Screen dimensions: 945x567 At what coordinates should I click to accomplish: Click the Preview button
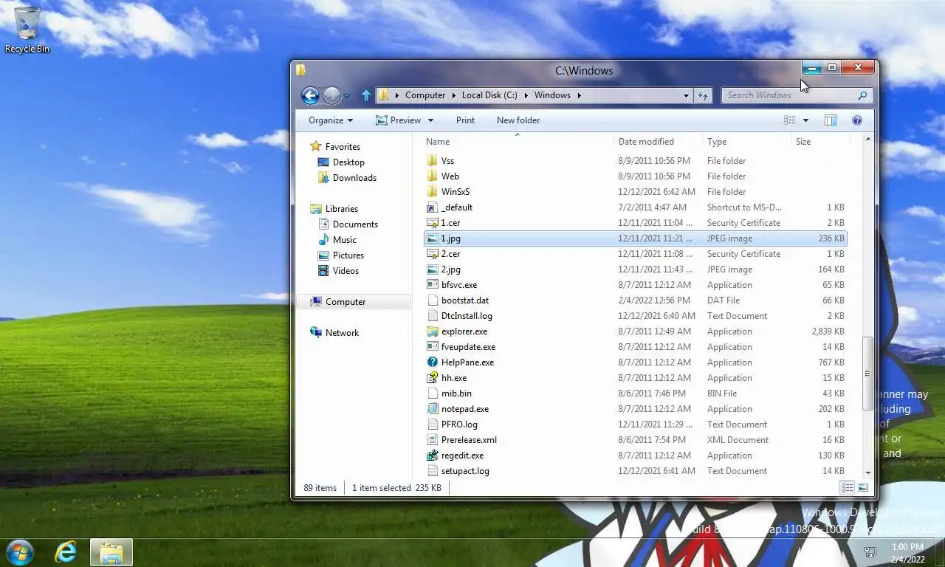tap(397, 120)
